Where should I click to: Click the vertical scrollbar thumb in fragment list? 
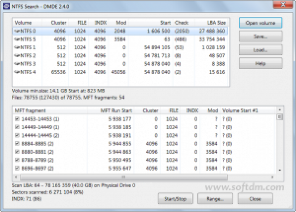tap(280, 117)
